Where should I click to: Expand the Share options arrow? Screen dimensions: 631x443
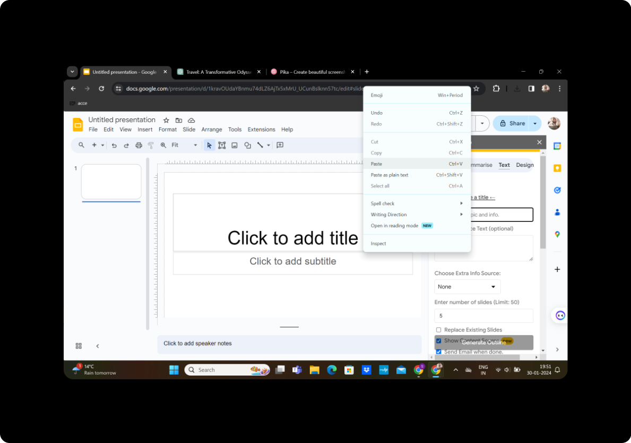coord(535,124)
